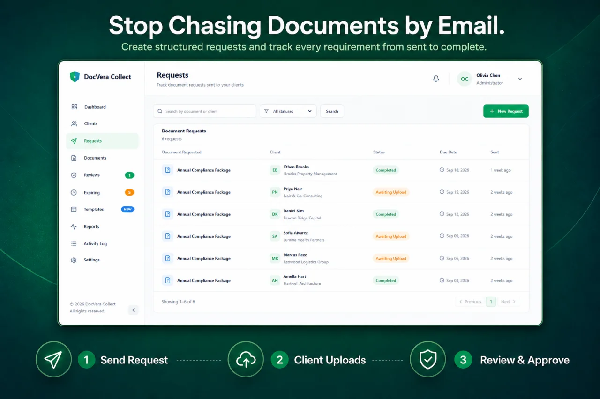The height and width of the screenshot is (399, 600).
Task: Click the DK avatar for Daniel Kim
Action: tap(275, 214)
